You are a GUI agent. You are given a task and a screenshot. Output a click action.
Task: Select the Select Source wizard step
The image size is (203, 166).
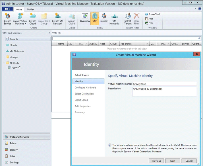pyautogui.click(x=82, y=75)
